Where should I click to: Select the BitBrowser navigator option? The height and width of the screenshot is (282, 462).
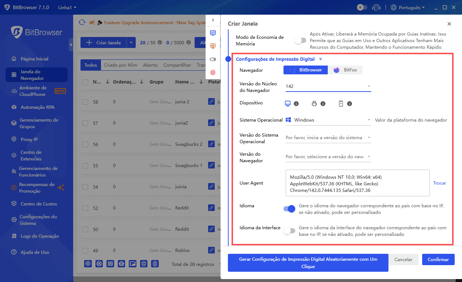(305, 70)
